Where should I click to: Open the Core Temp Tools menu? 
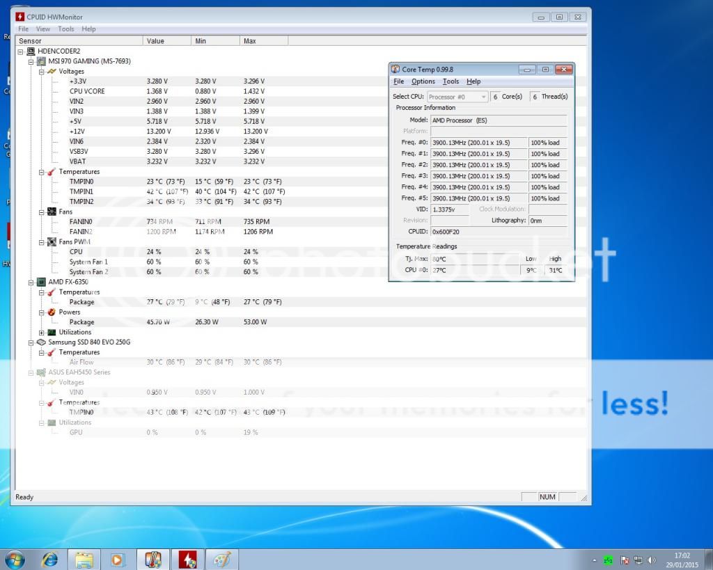[450, 81]
